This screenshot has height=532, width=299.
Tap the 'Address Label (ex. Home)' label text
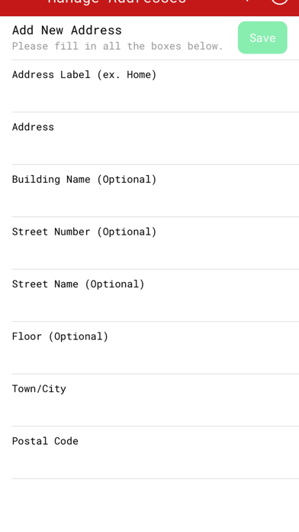point(85,75)
